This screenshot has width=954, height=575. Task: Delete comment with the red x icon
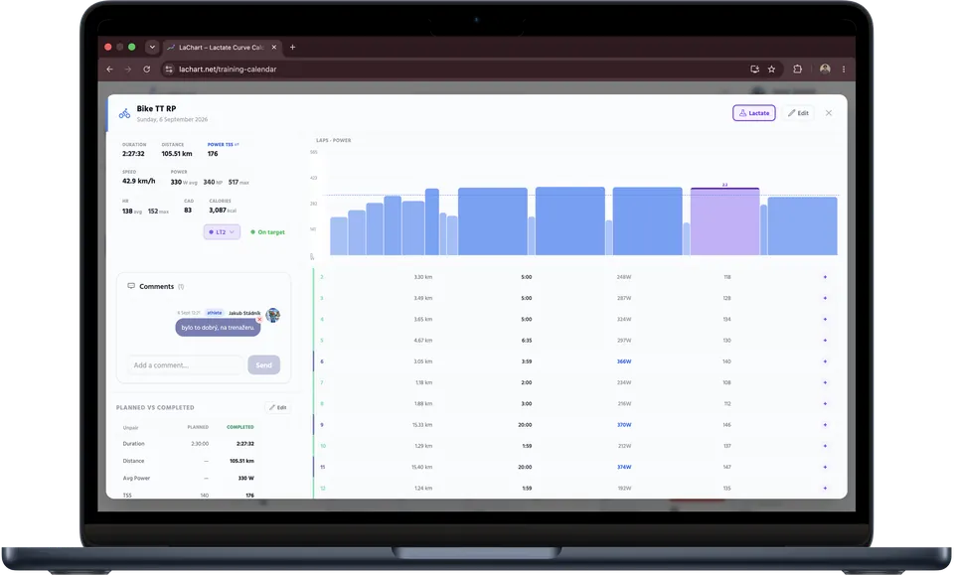tap(259, 319)
